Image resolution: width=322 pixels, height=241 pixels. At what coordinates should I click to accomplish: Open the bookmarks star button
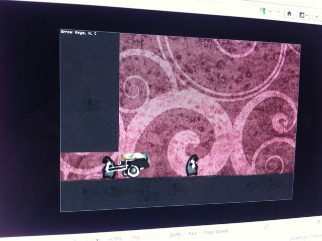302,15
